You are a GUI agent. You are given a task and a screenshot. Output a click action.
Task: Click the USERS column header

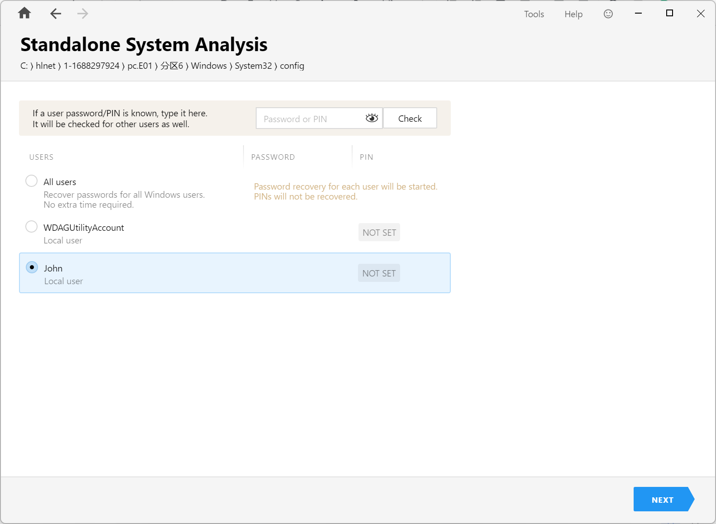(41, 157)
